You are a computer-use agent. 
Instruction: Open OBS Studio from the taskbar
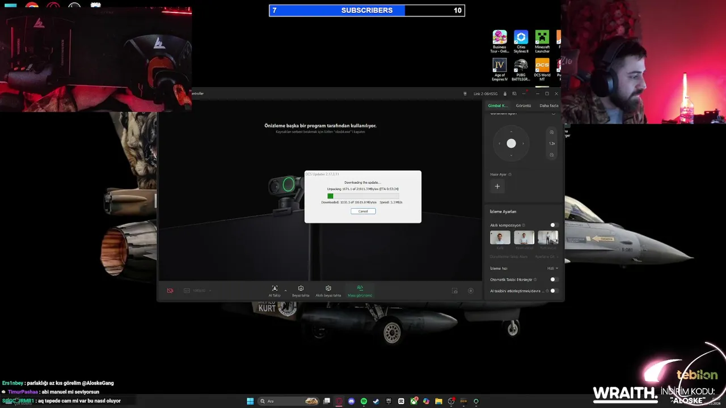coord(451,401)
